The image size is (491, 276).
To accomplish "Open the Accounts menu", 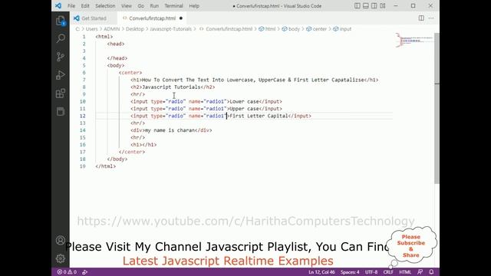I will 61,240.
